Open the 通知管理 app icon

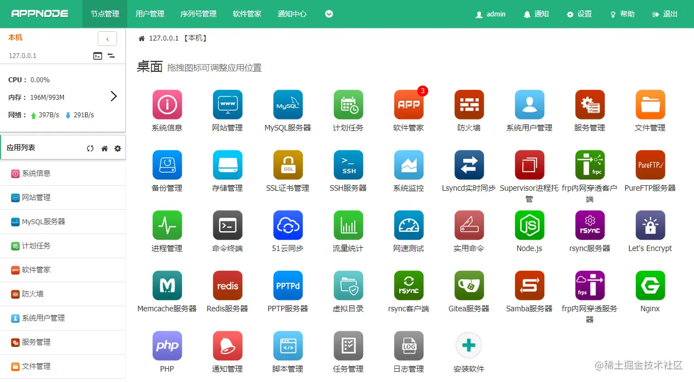227,346
